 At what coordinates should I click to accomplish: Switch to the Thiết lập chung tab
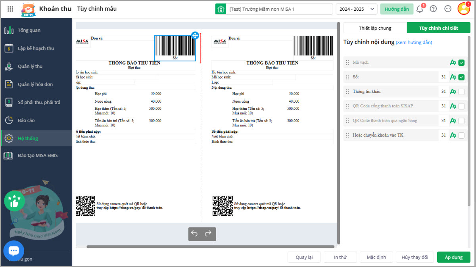tap(375, 28)
